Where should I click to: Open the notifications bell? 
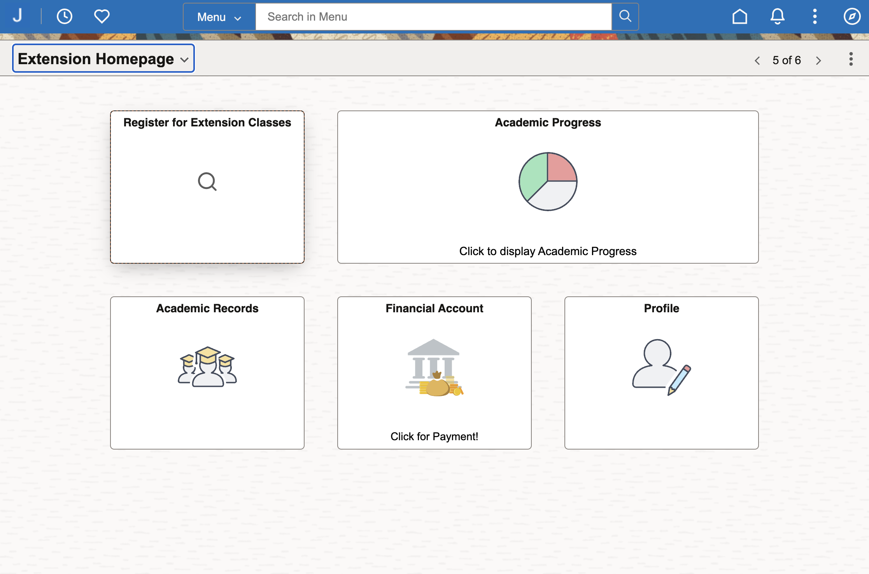click(777, 17)
